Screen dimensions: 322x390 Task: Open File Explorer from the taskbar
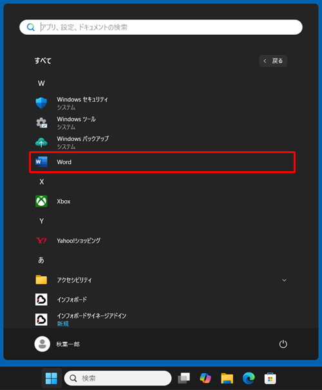pos(227,378)
